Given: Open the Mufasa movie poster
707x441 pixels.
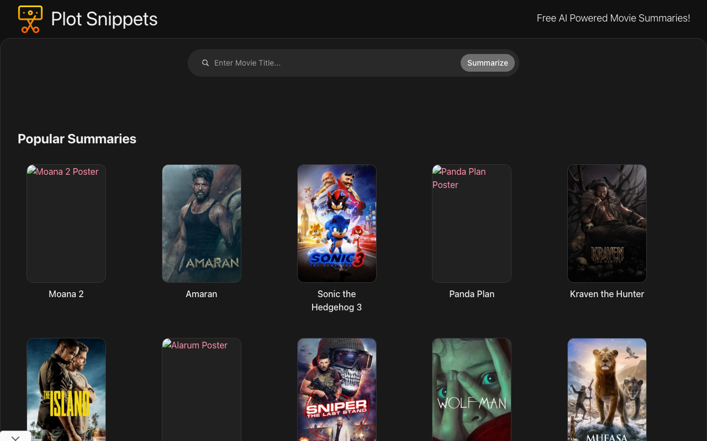Looking at the screenshot, I should (x=607, y=390).
